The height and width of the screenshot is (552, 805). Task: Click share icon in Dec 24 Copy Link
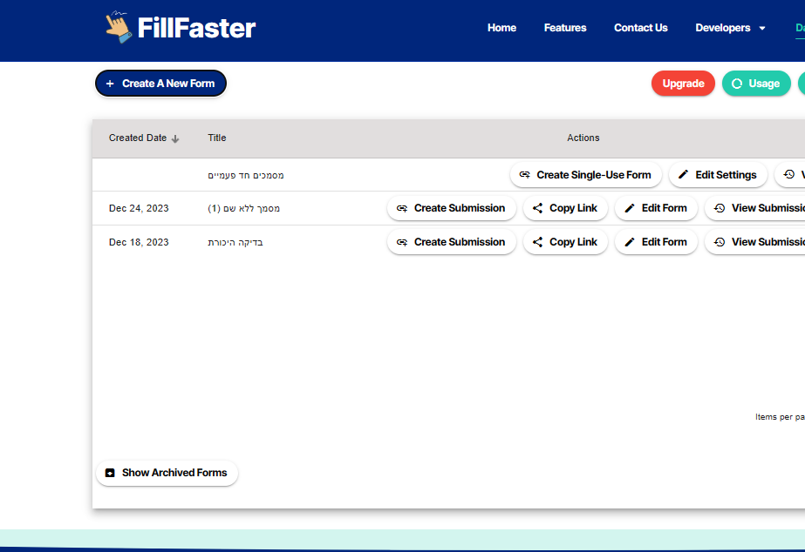coord(537,208)
